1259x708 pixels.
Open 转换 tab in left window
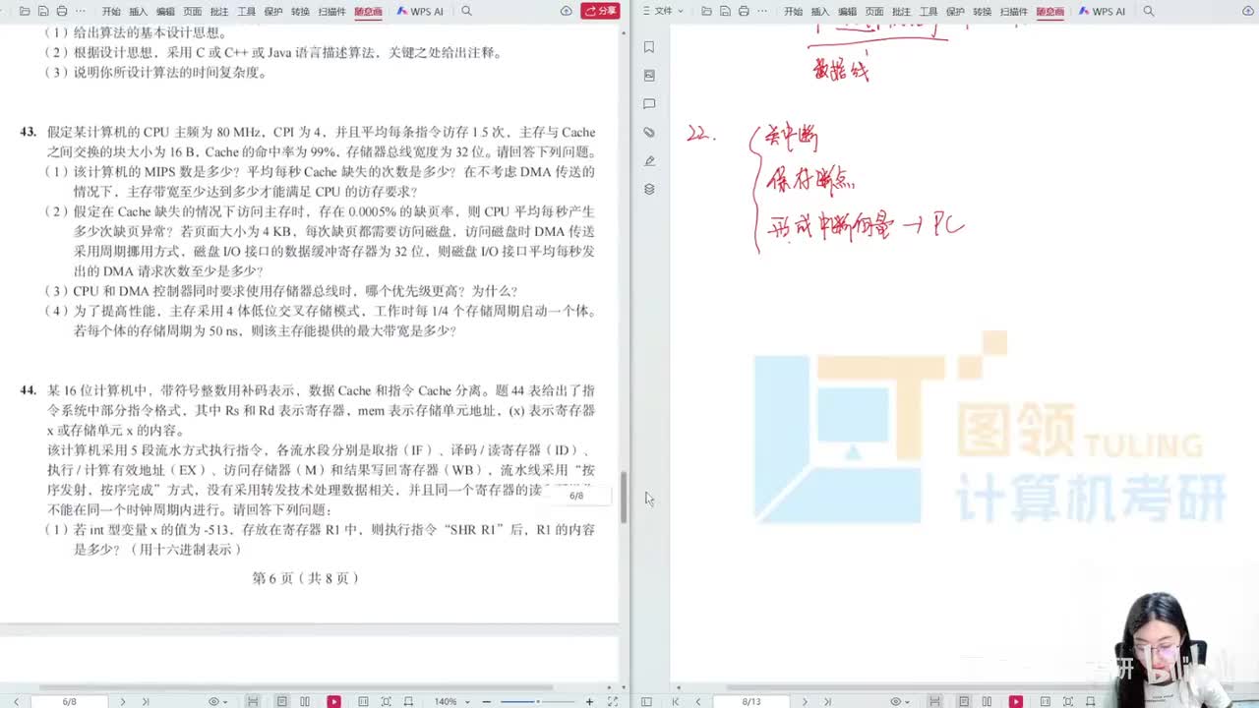point(300,12)
